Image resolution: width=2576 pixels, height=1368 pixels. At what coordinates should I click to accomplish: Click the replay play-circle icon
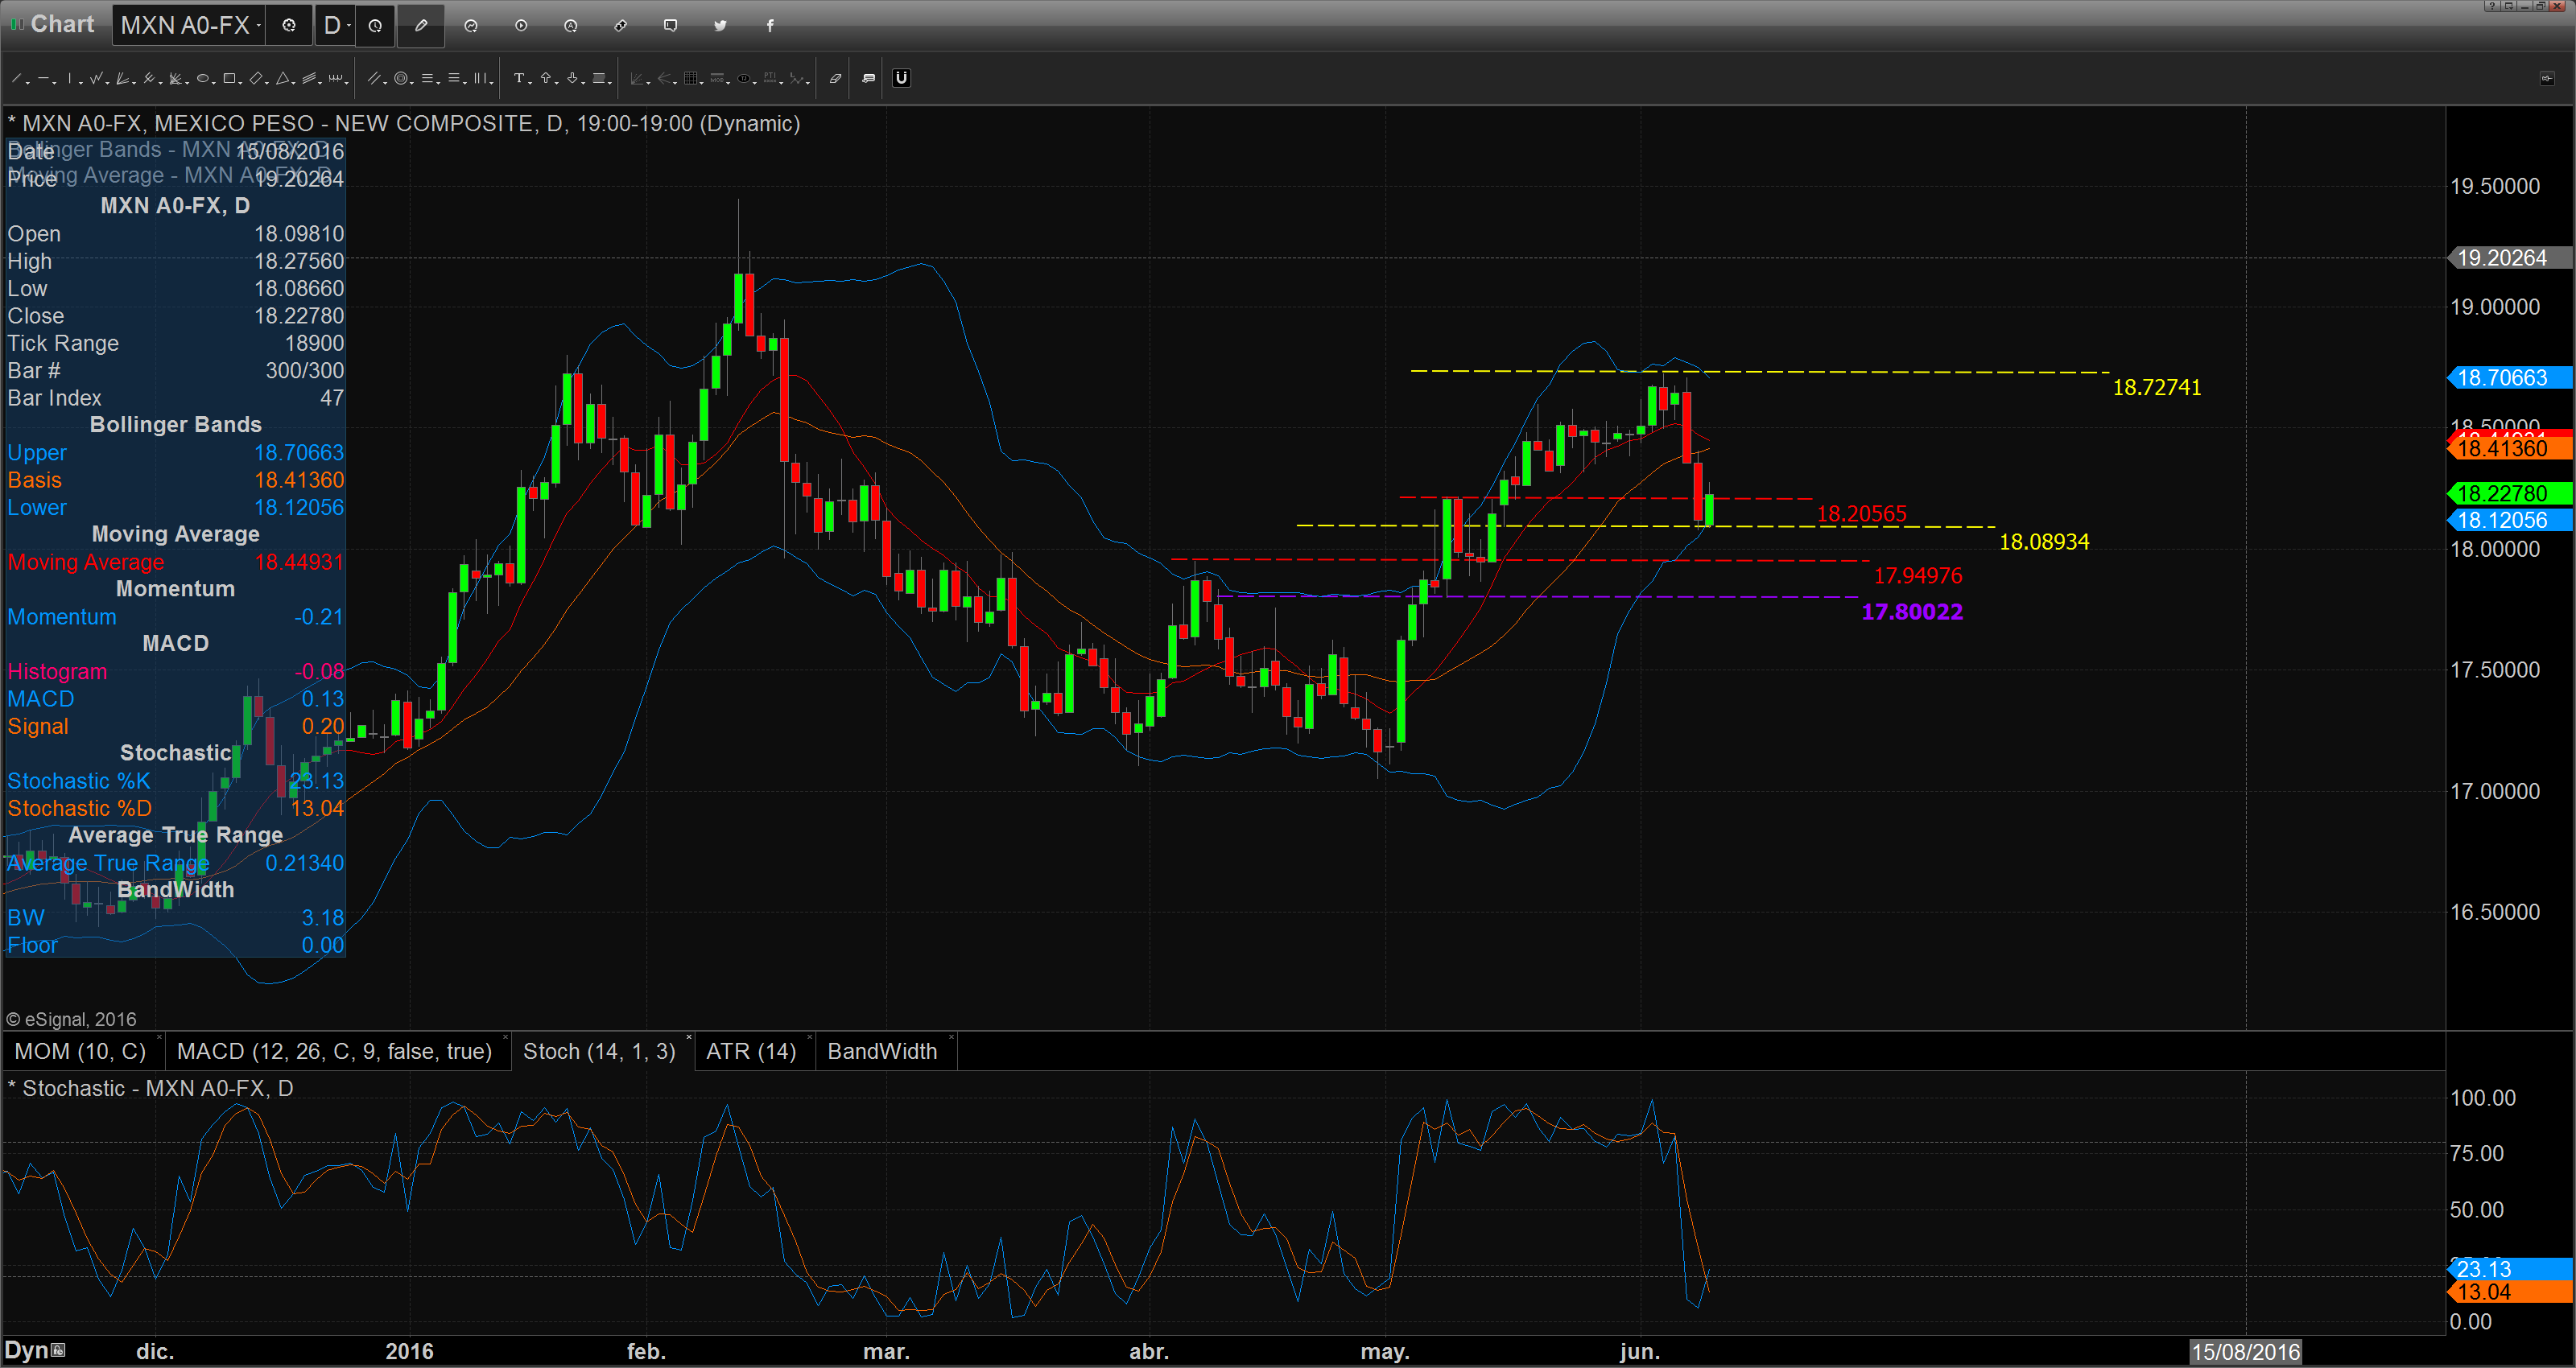point(521,25)
